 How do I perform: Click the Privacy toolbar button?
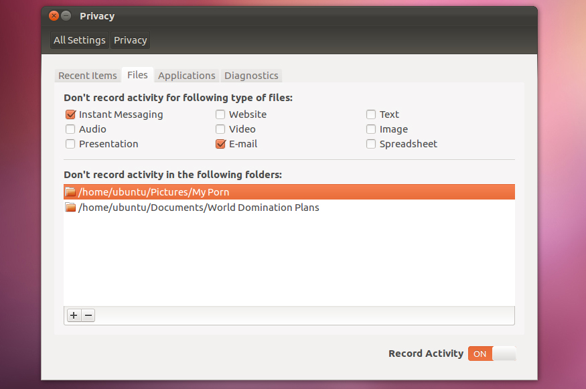pyautogui.click(x=130, y=40)
